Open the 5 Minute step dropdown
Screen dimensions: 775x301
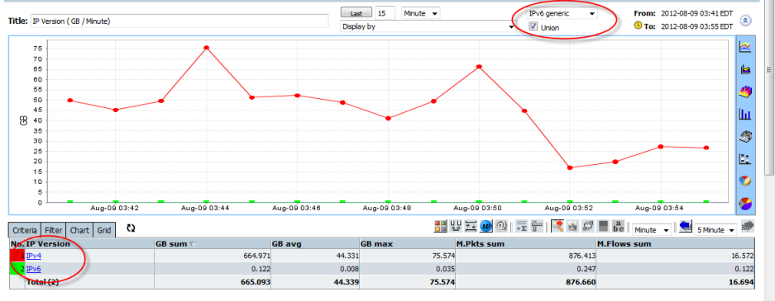715,229
